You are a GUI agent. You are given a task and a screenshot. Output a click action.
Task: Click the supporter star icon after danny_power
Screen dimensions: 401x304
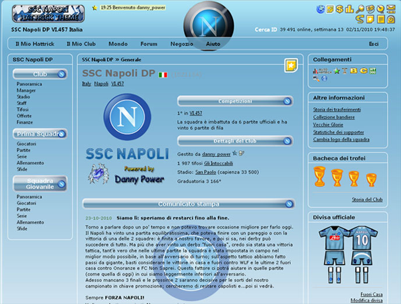click(x=234, y=153)
